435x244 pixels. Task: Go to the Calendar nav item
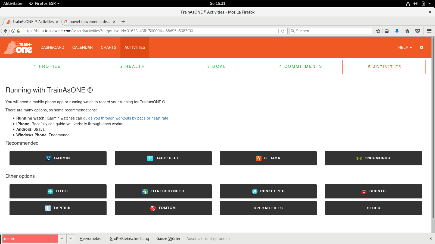[82, 47]
